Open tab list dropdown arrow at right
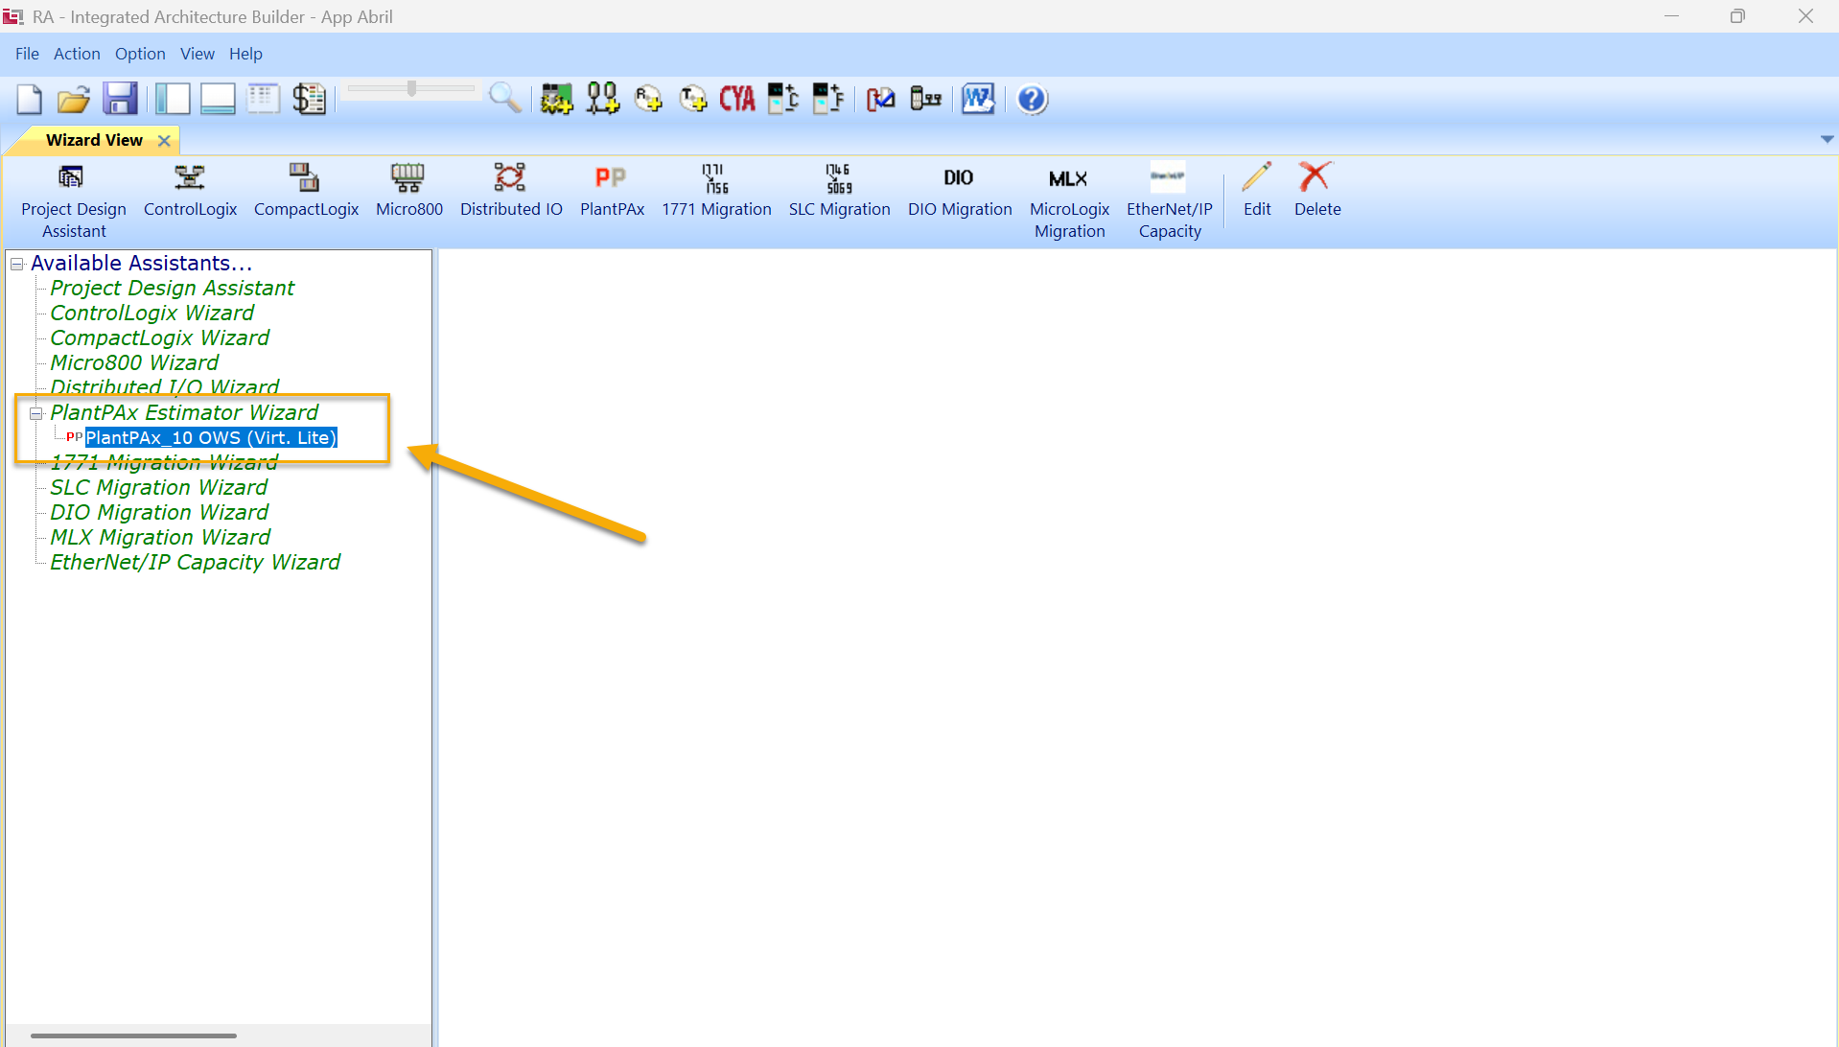This screenshot has height=1047, width=1839. 1827,140
